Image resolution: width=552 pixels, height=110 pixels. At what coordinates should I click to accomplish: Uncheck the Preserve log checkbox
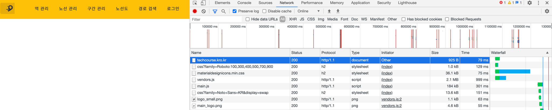click(x=234, y=11)
